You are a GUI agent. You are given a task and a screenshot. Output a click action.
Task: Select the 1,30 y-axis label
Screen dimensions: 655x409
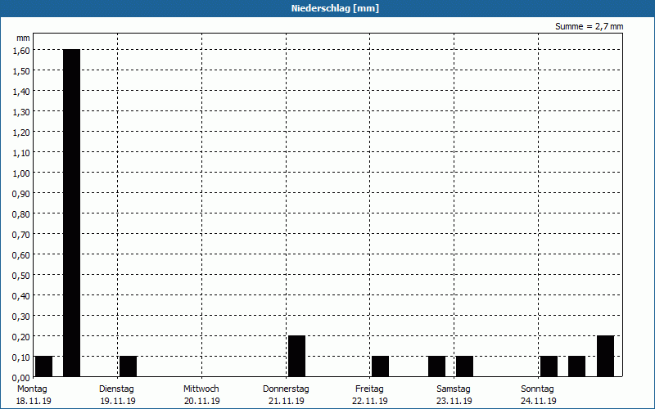click(21, 112)
